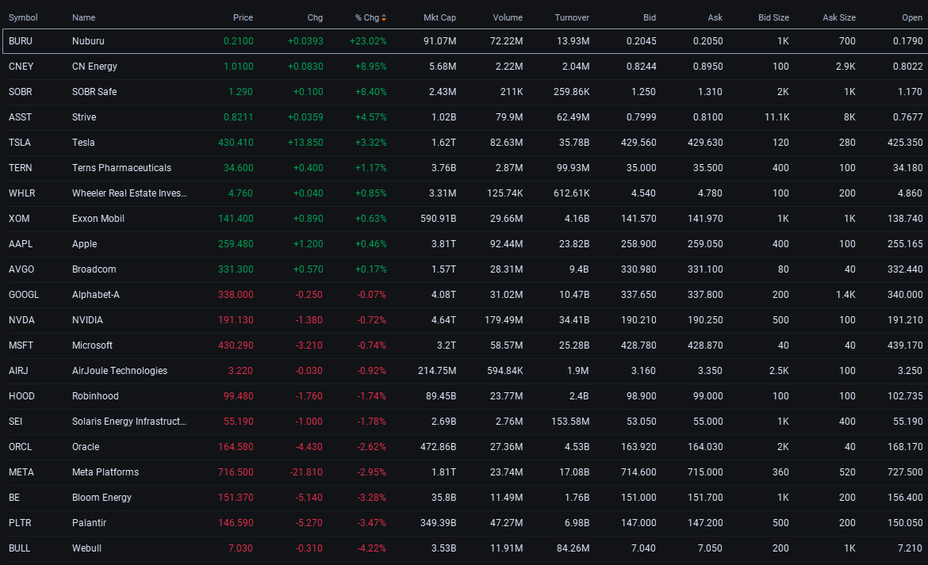Click Tesla market cap 1.62T
The width and height of the screenshot is (928, 565).
444,143
